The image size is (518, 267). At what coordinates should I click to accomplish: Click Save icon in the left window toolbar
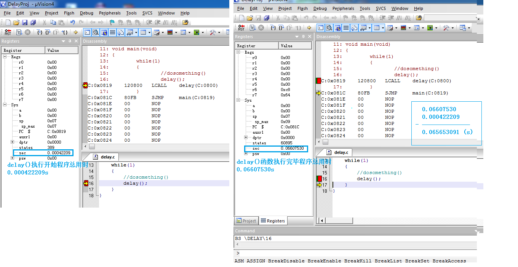tap(25, 22)
